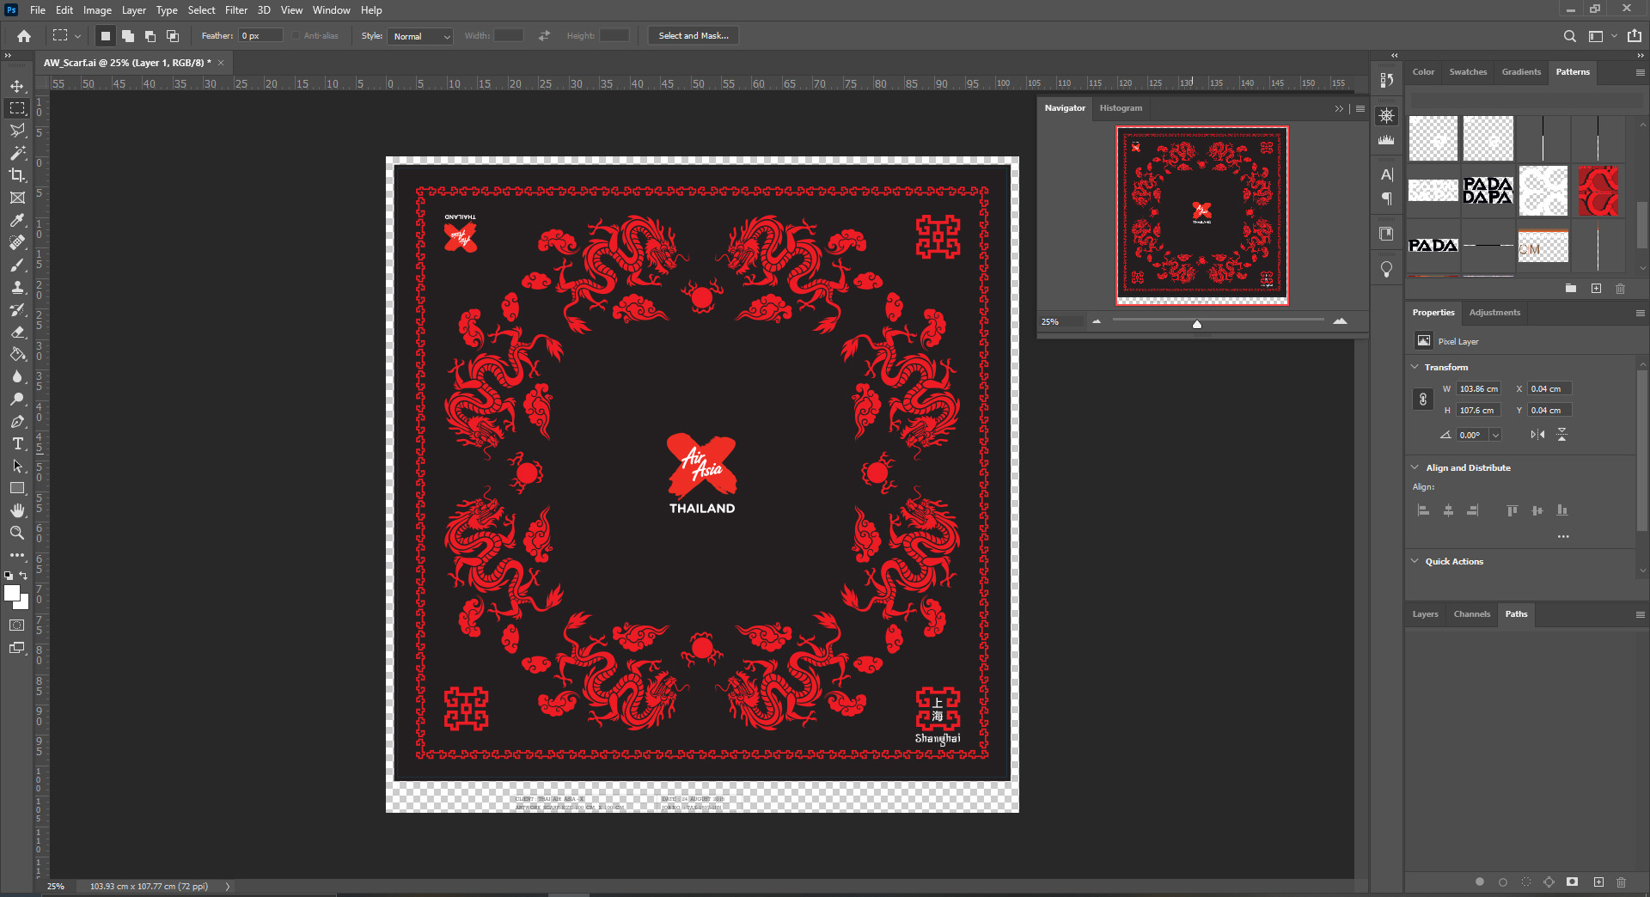Enable New selection mode

(106, 36)
